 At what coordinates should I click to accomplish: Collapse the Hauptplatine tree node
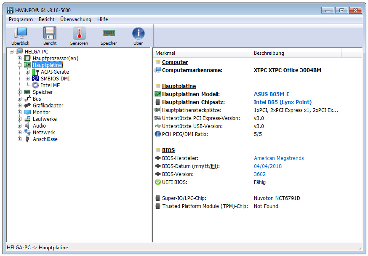[x=20, y=65]
